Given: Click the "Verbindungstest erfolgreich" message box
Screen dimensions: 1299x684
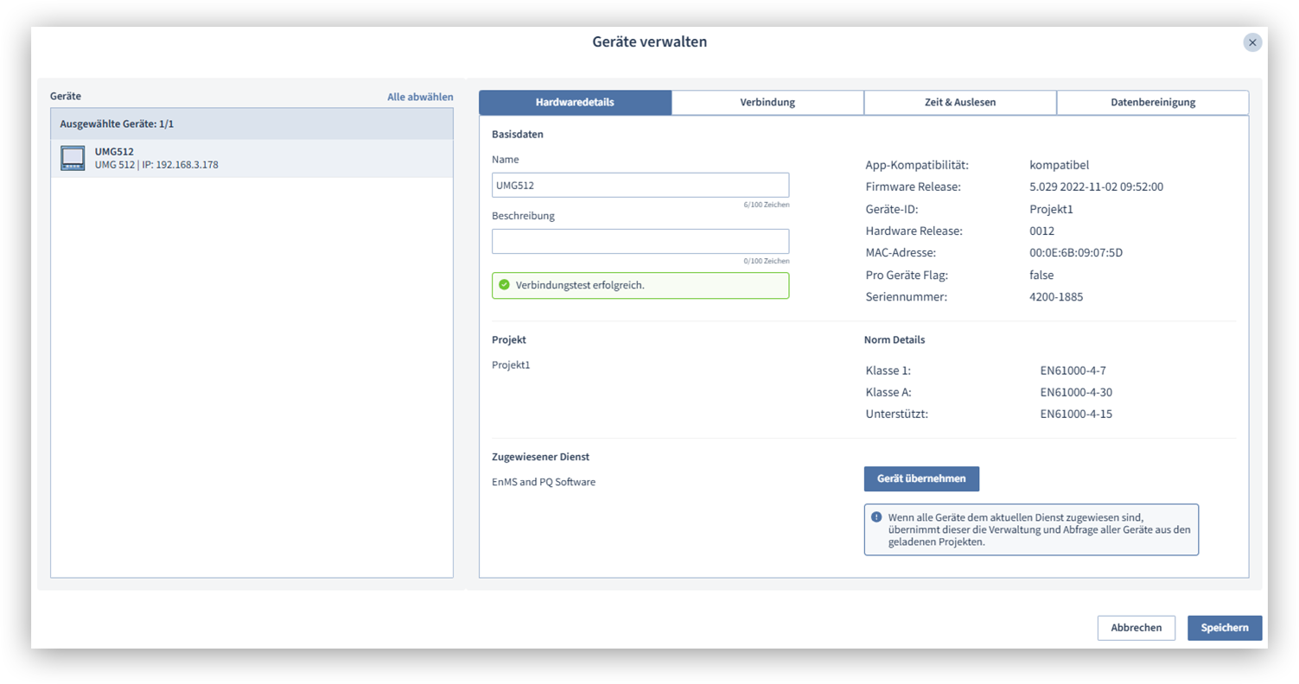Looking at the screenshot, I should pos(640,285).
